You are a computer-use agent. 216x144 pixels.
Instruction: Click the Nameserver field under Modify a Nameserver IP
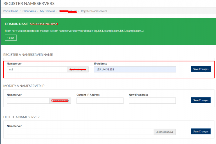28,101
